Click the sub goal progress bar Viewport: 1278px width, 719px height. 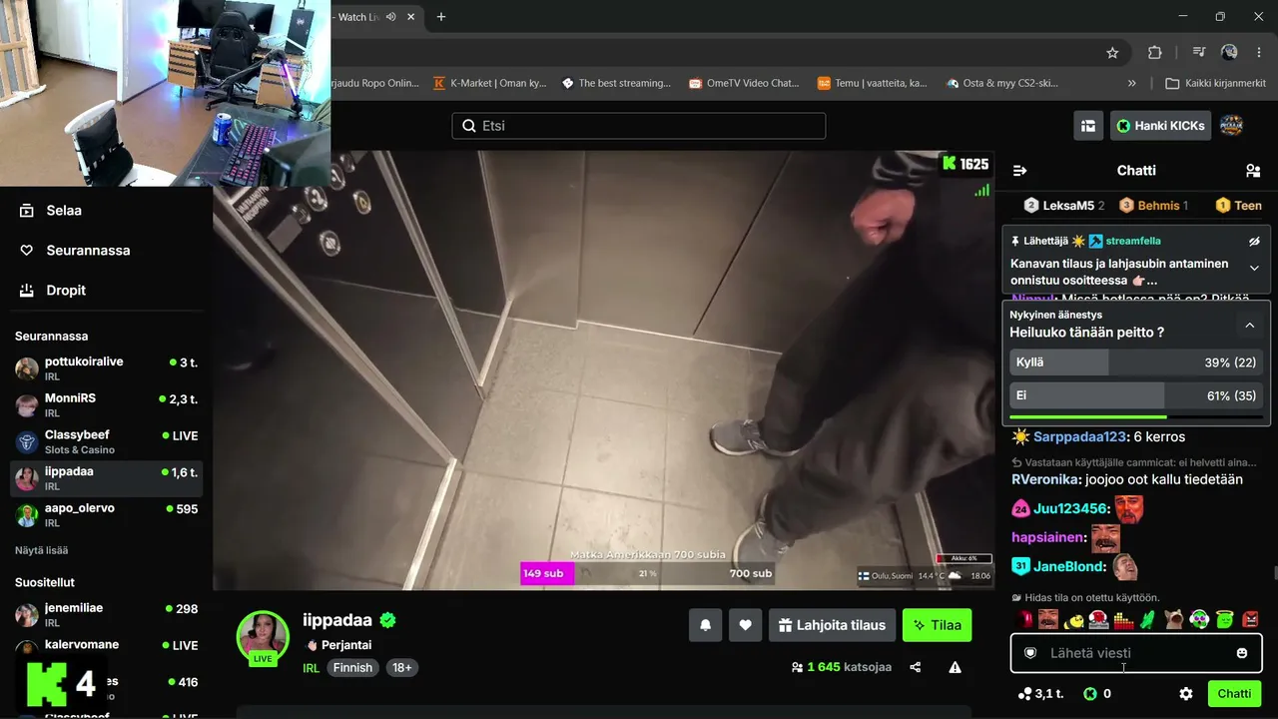(x=649, y=574)
